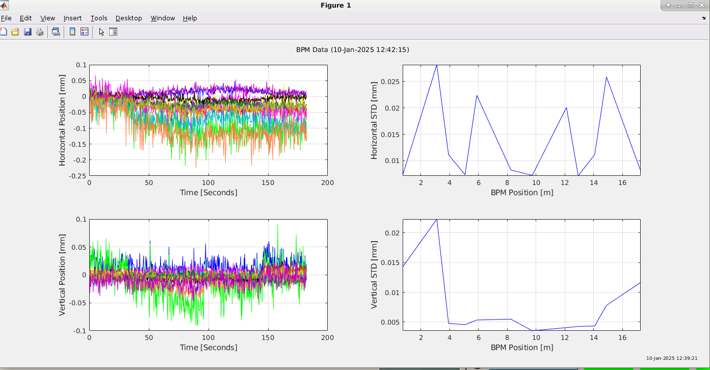Screen dimensions: 710x370
Task: Click inside the Horizontal STD plot axes
Action: click(x=521, y=120)
